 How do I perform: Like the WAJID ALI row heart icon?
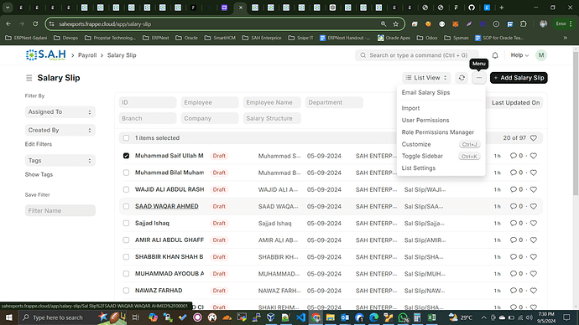pyautogui.click(x=534, y=189)
